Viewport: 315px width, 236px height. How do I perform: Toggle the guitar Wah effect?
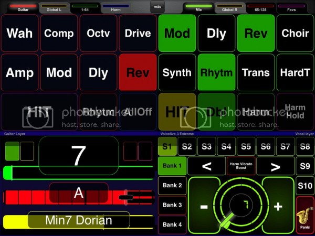coord(20,33)
